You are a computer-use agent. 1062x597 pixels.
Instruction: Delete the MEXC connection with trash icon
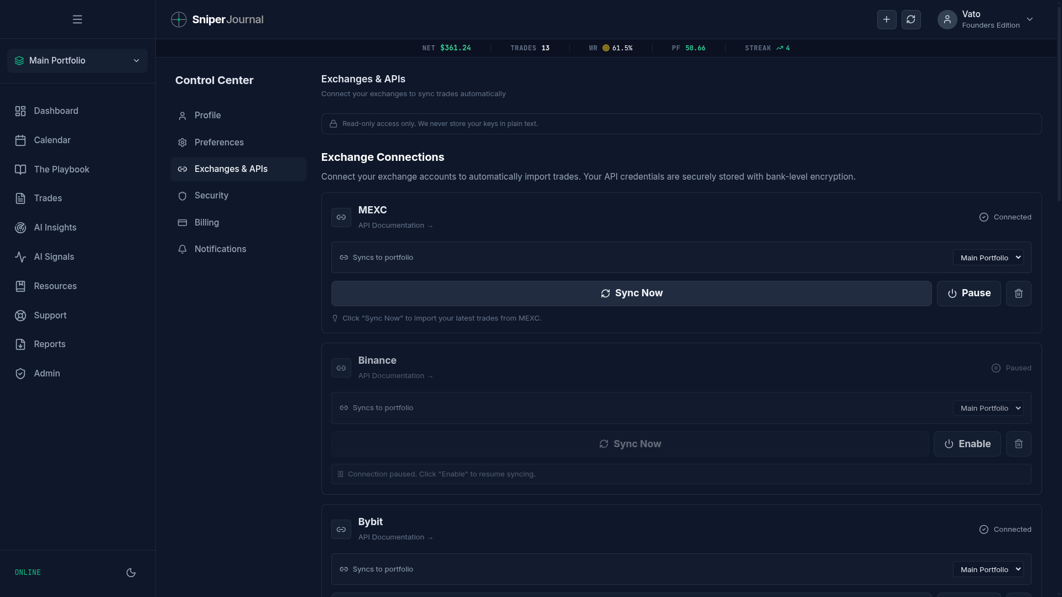coord(1019,294)
